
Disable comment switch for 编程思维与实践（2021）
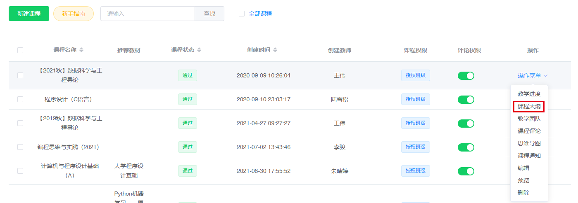pos(466,147)
